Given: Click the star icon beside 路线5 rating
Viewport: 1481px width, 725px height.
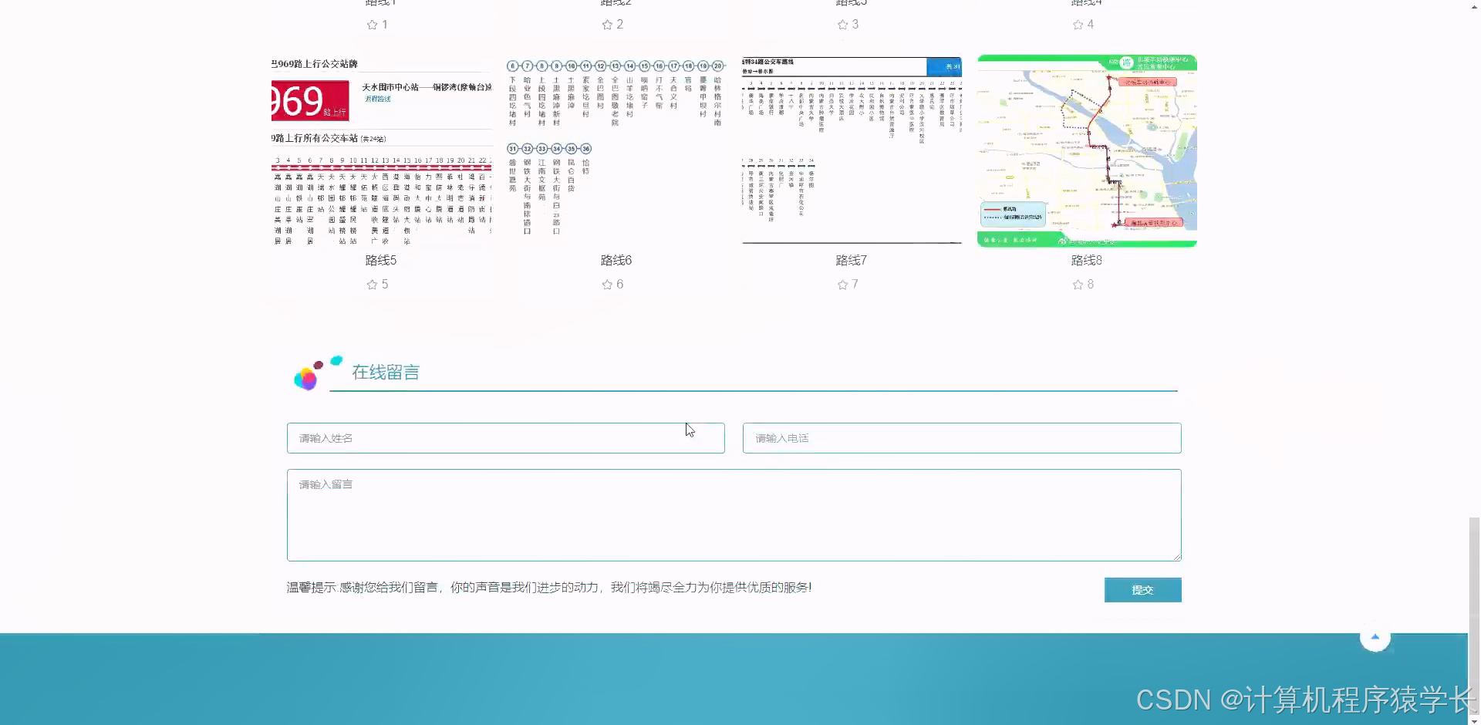Looking at the screenshot, I should tap(372, 284).
